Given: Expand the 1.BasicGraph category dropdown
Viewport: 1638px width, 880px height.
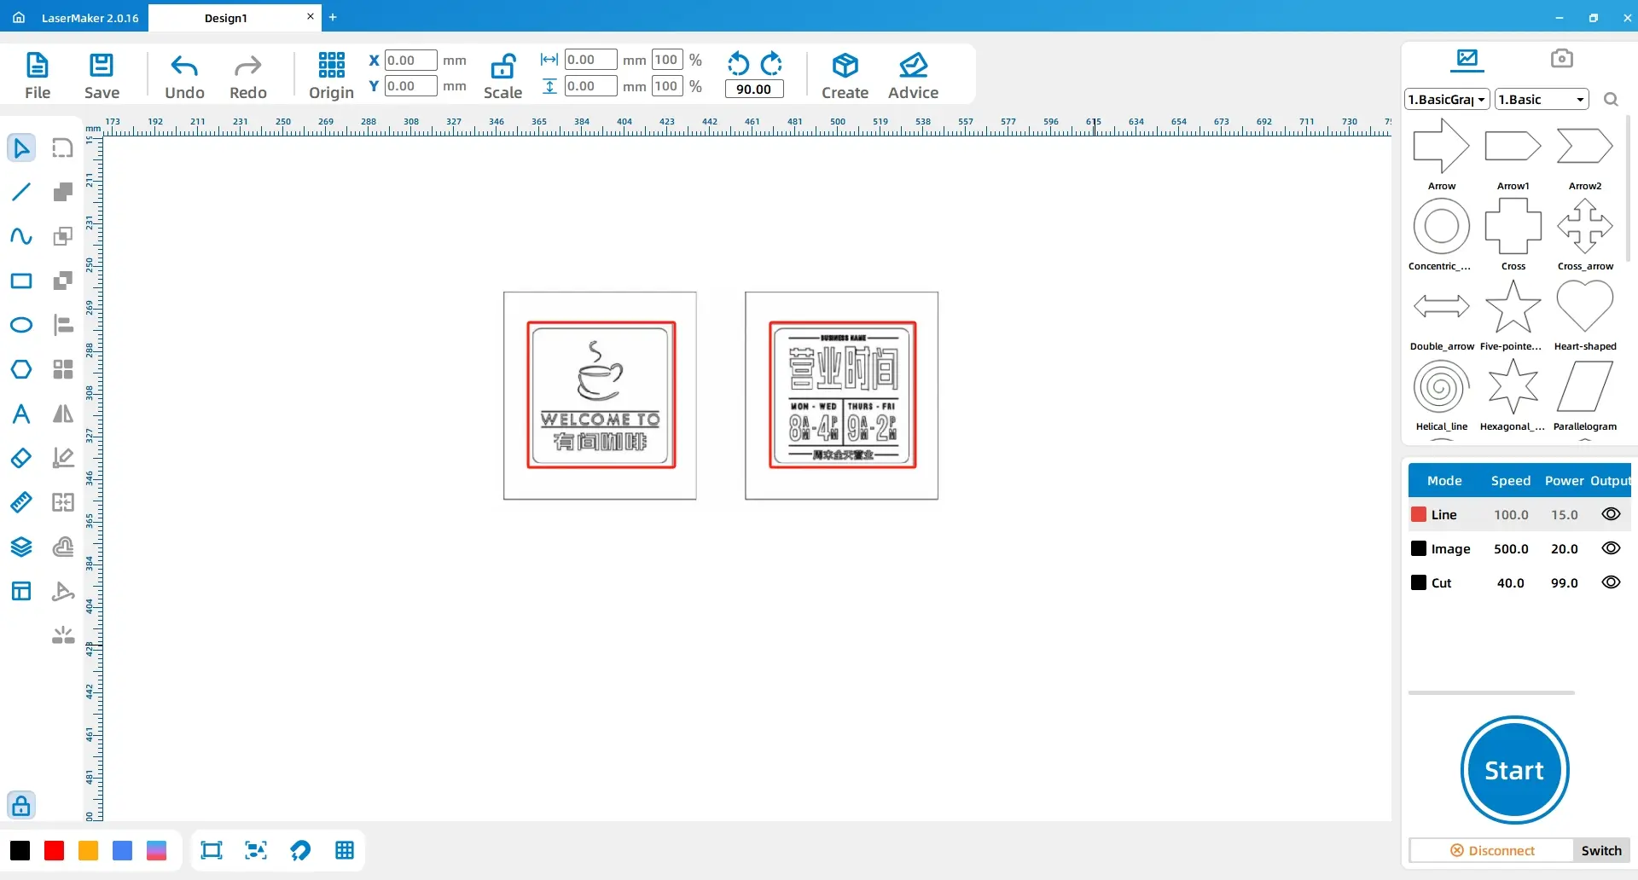Looking at the screenshot, I should pyautogui.click(x=1447, y=100).
